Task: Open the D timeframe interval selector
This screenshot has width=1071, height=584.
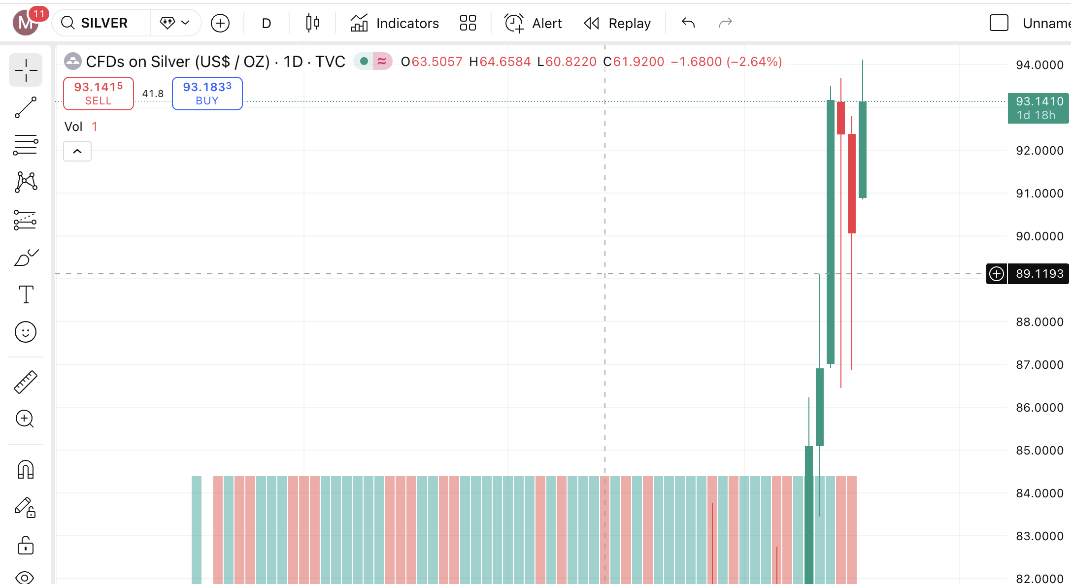Action: pos(267,23)
